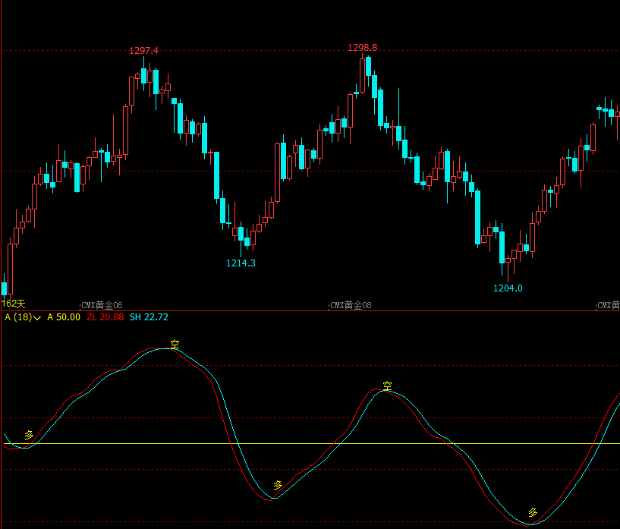
Task: Select the CMX黄金08 contract marker
Action: tap(351, 305)
